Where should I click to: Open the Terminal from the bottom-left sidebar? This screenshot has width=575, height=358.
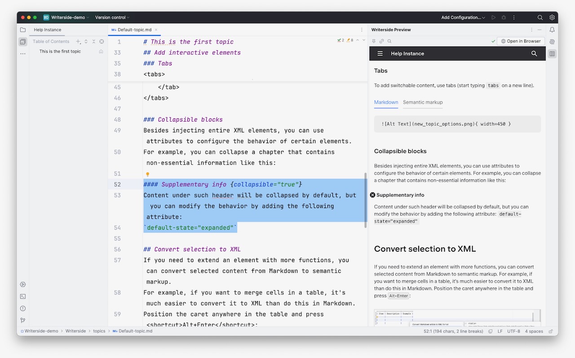click(23, 296)
